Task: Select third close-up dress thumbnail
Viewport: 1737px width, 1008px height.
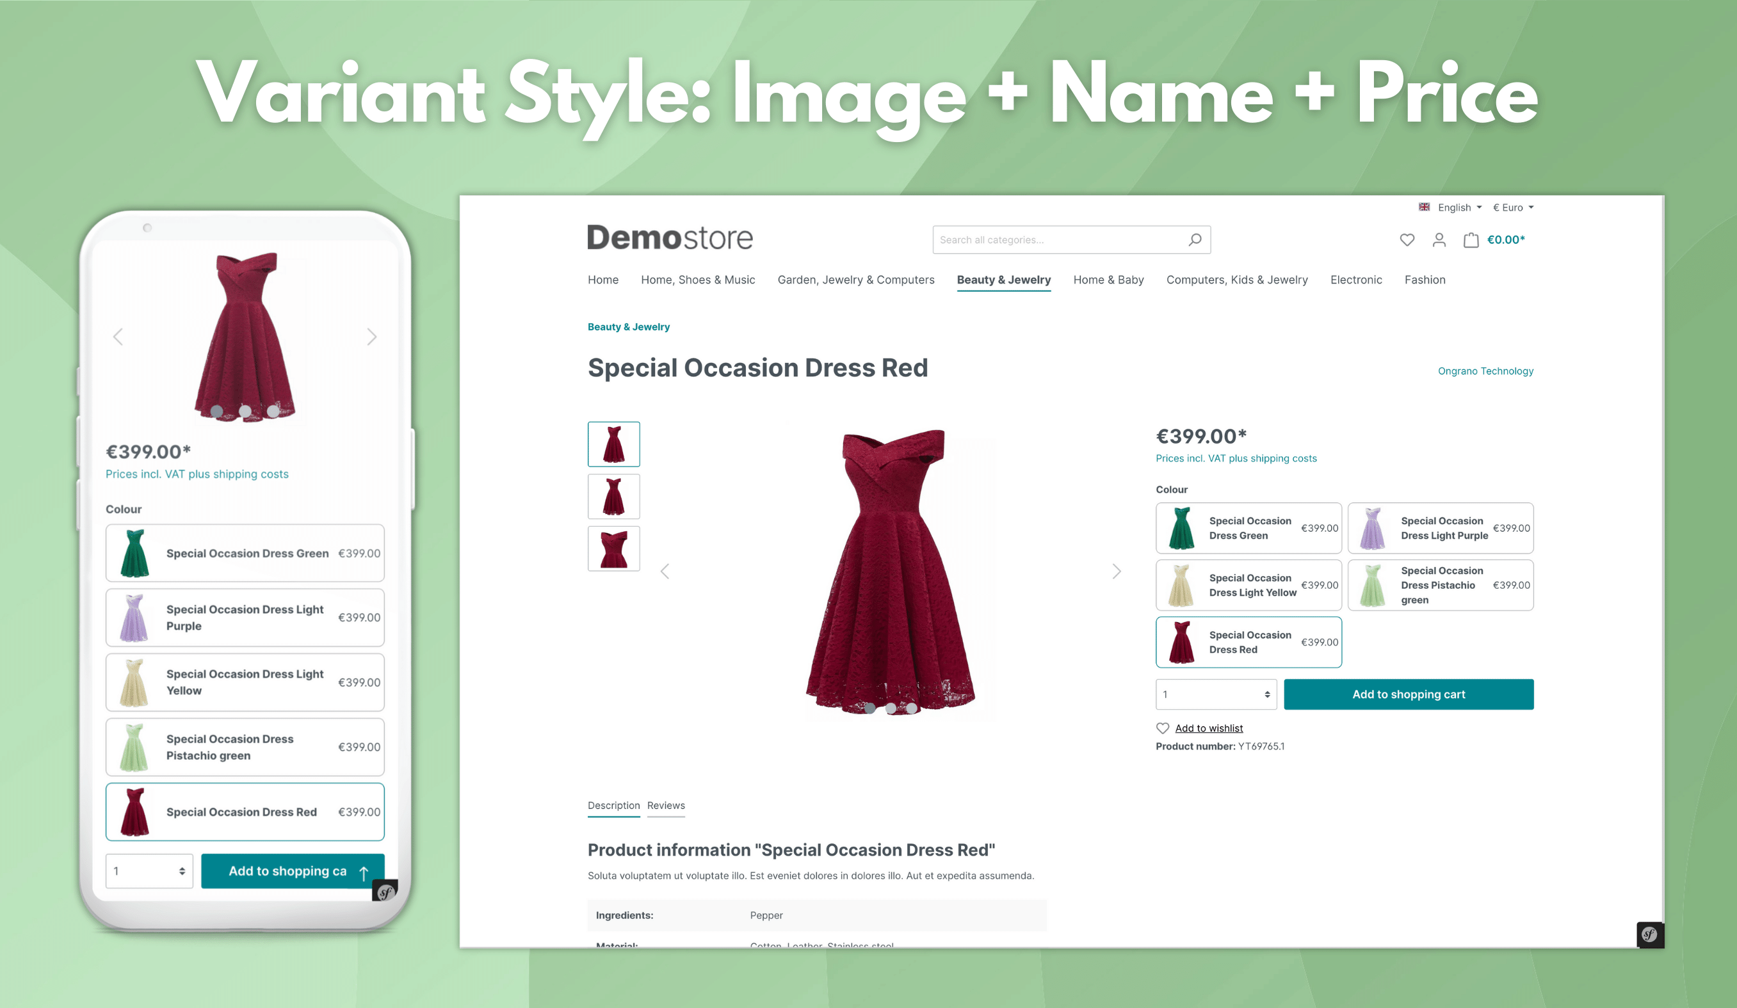Action: (613, 548)
